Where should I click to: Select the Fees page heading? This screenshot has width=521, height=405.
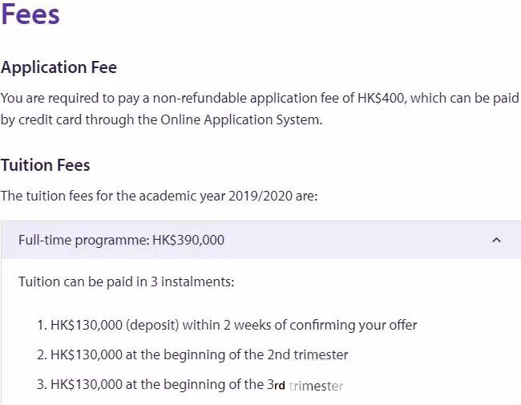click(x=30, y=14)
